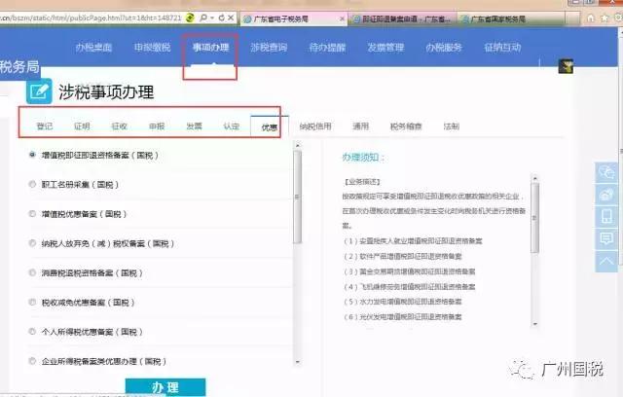Open the 待办提醒 navigation item

coord(327,48)
